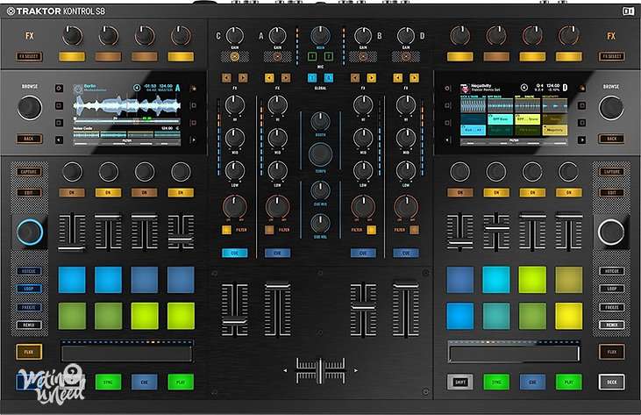Click the green Mic 1 button

(x=312, y=56)
